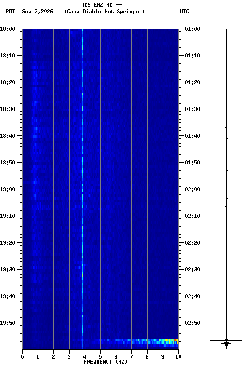Click the 18:40 PDT time label
The height and width of the screenshot is (385, 246).
tap(8, 136)
